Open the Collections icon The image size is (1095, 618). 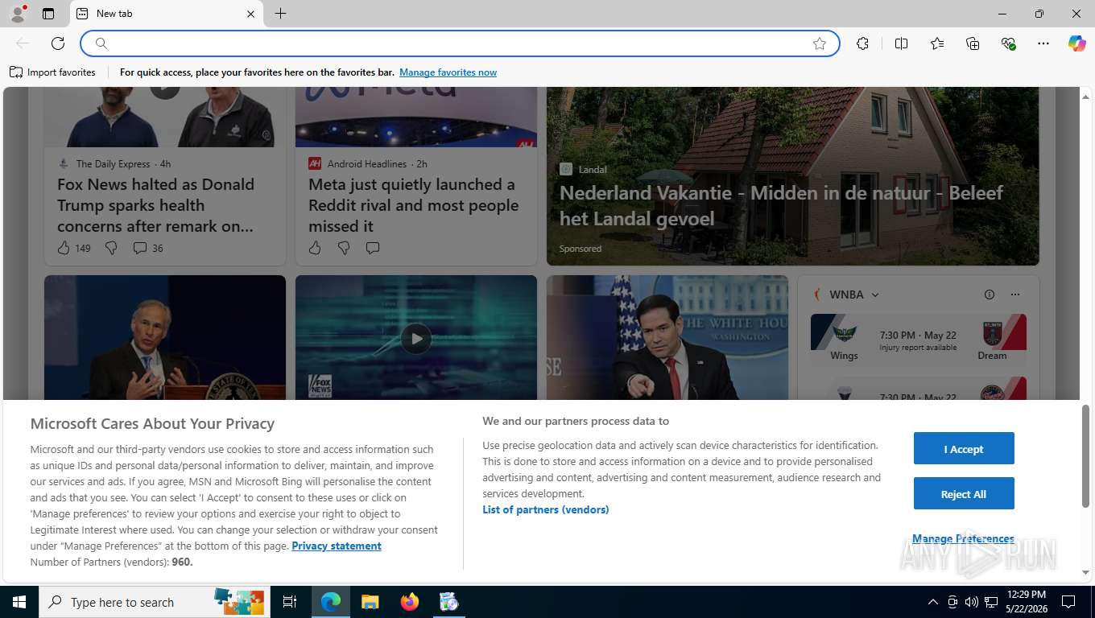pos(973,43)
